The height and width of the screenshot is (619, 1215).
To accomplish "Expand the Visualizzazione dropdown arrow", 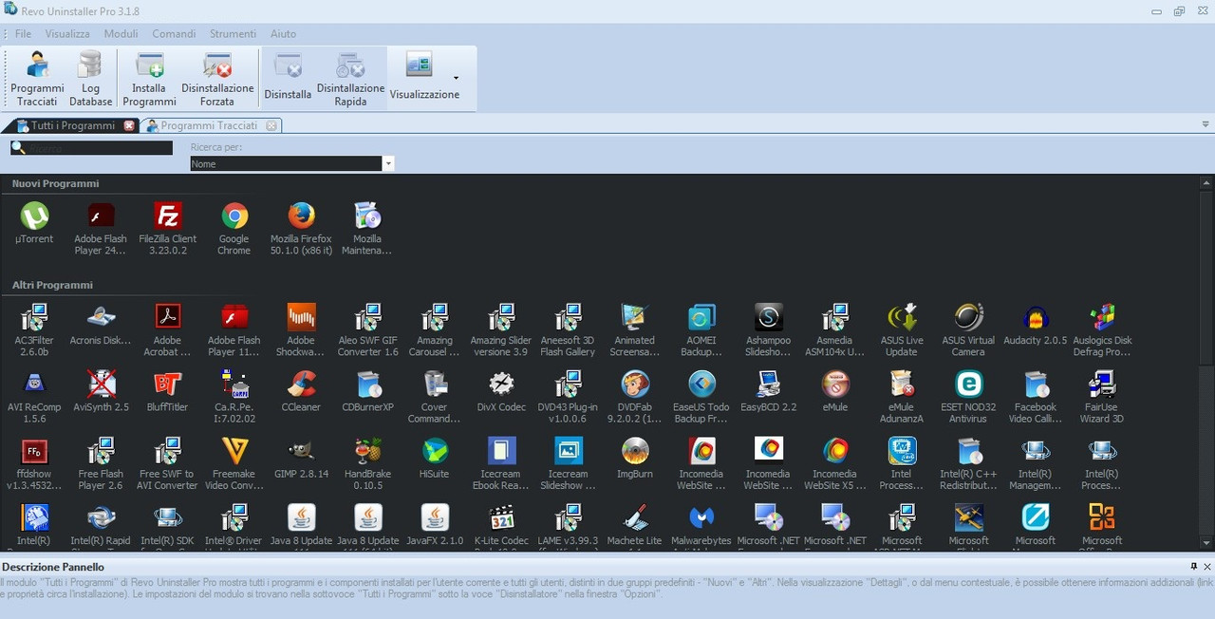I will (456, 78).
